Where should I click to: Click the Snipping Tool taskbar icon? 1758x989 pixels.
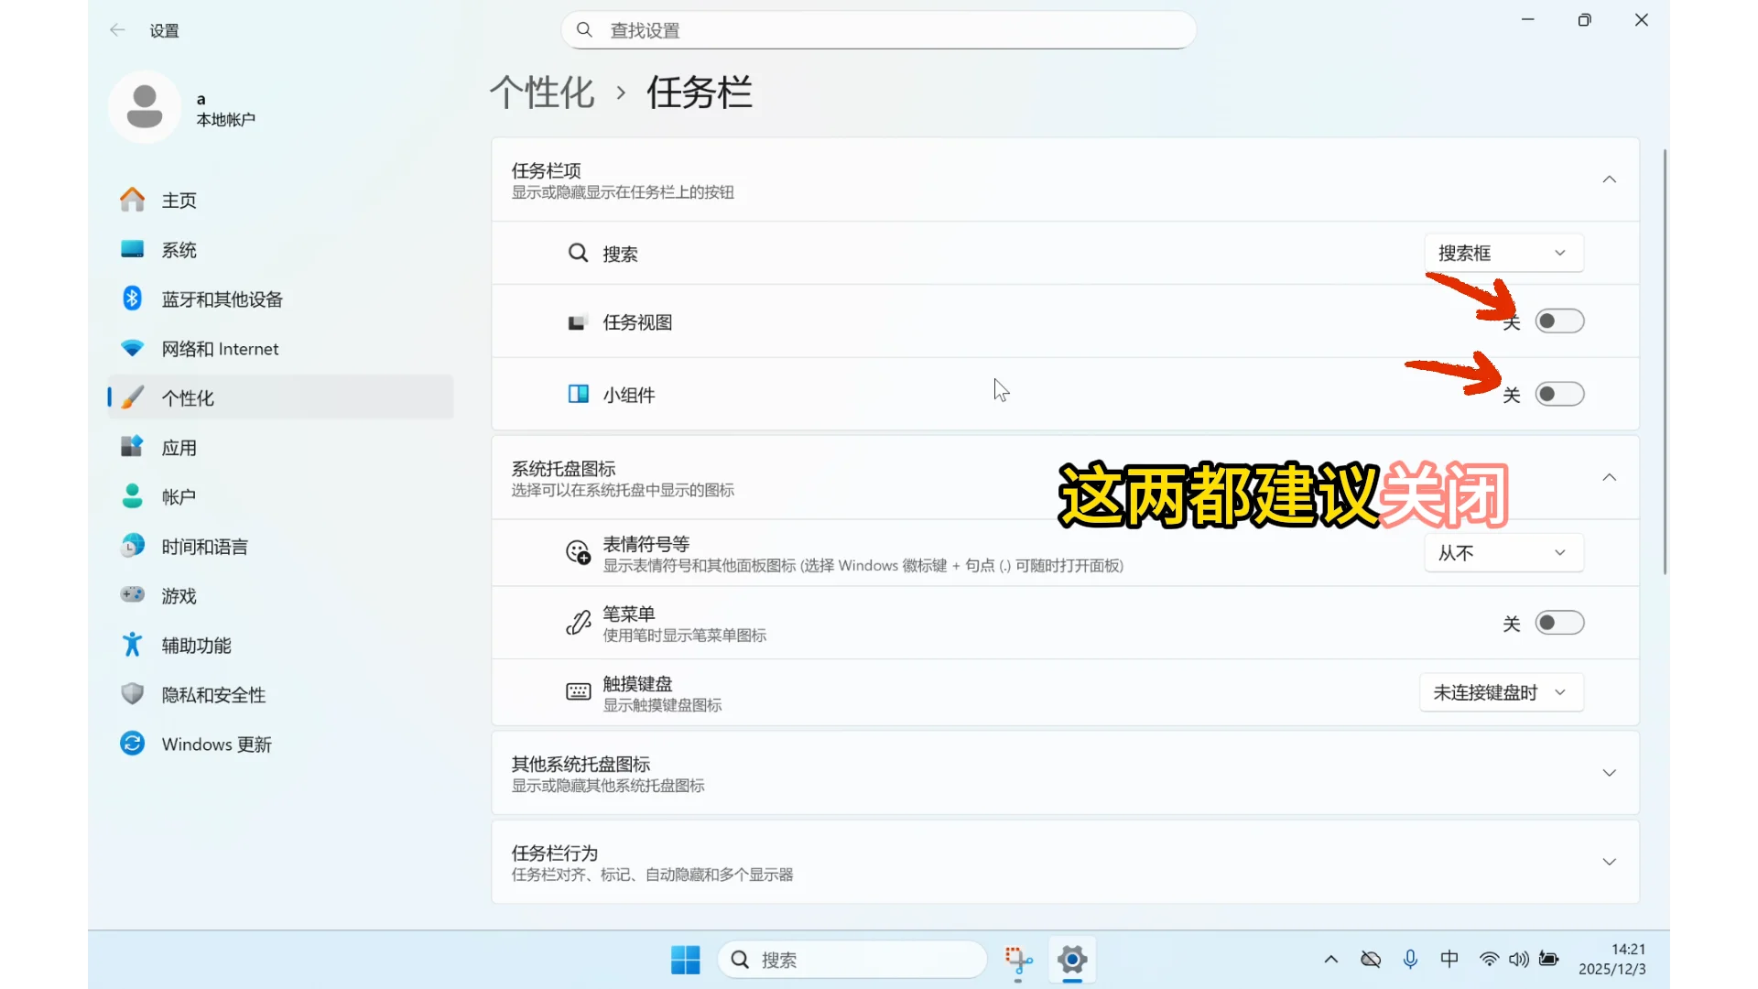1017,960
